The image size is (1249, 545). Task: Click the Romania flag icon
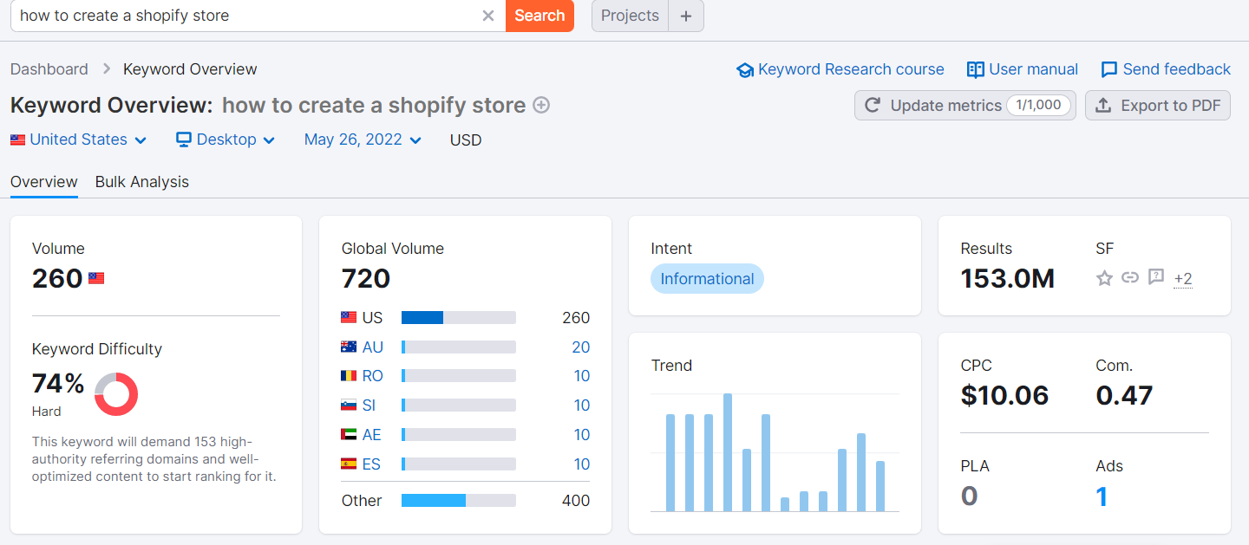coord(349,376)
